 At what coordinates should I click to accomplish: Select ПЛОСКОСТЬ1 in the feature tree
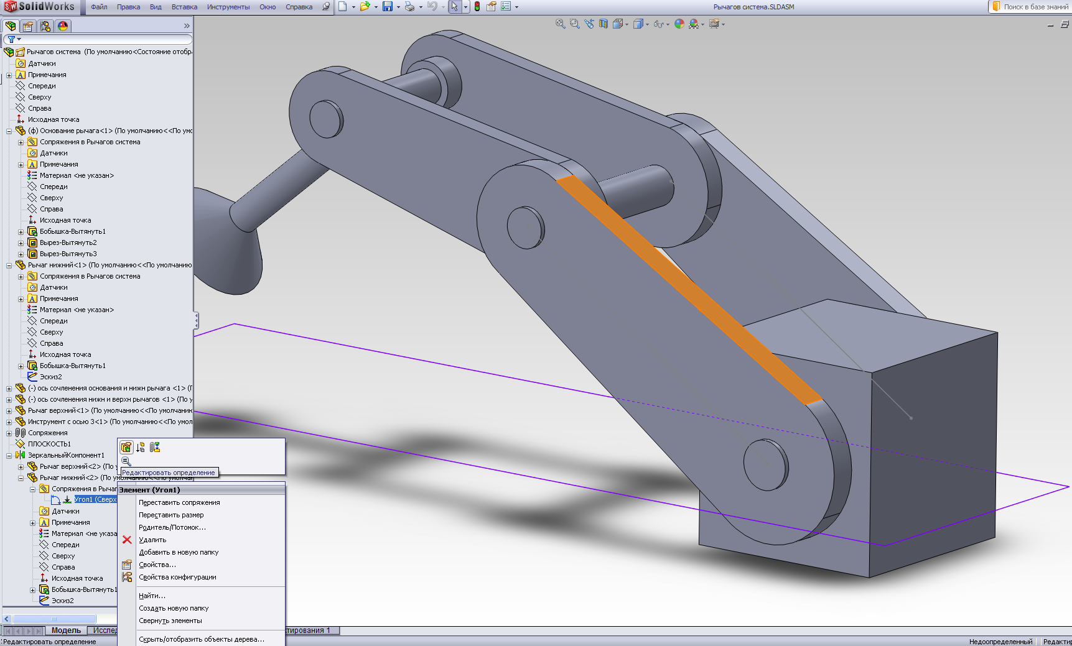pos(49,444)
